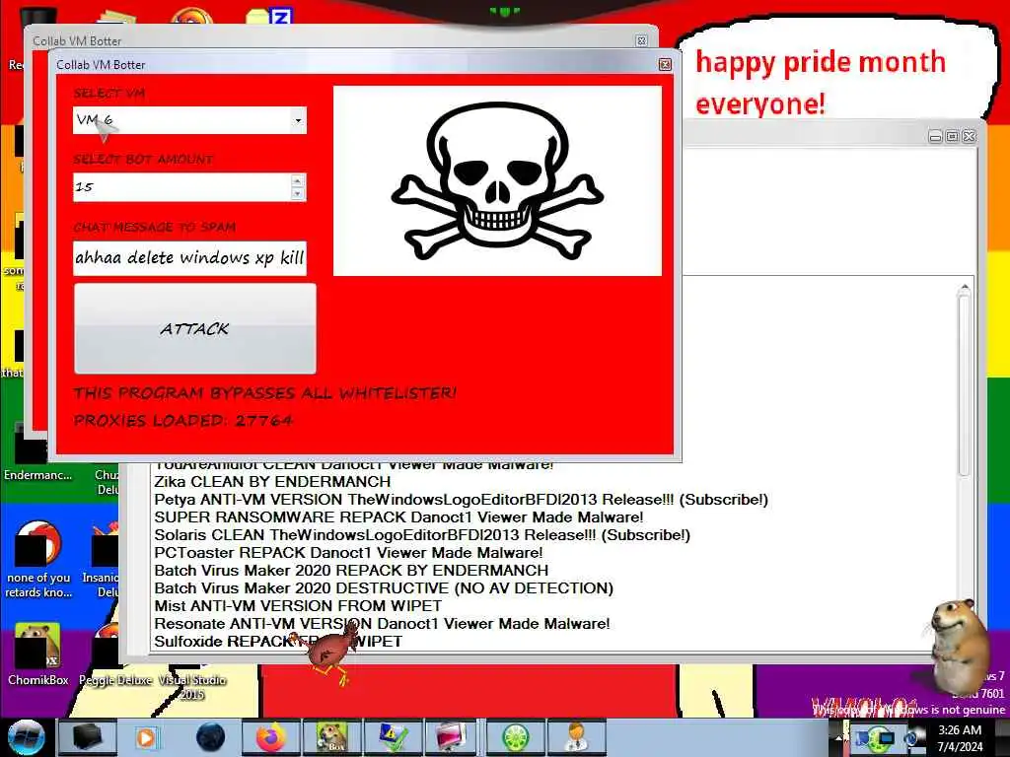Click the list vertical scrollbar thumb

click(x=965, y=385)
